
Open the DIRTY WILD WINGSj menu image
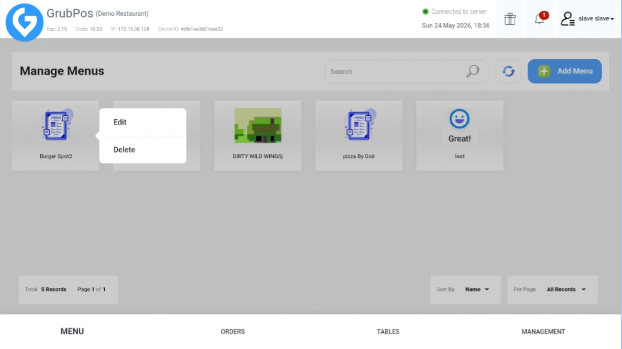point(258,125)
